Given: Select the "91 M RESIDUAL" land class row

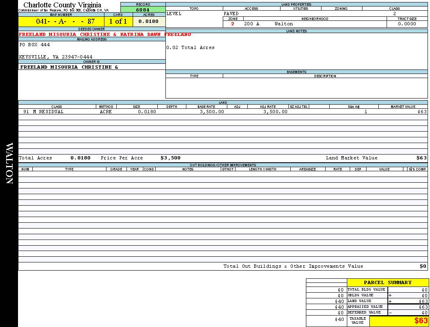Looking at the screenshot, I should (43, 112).
